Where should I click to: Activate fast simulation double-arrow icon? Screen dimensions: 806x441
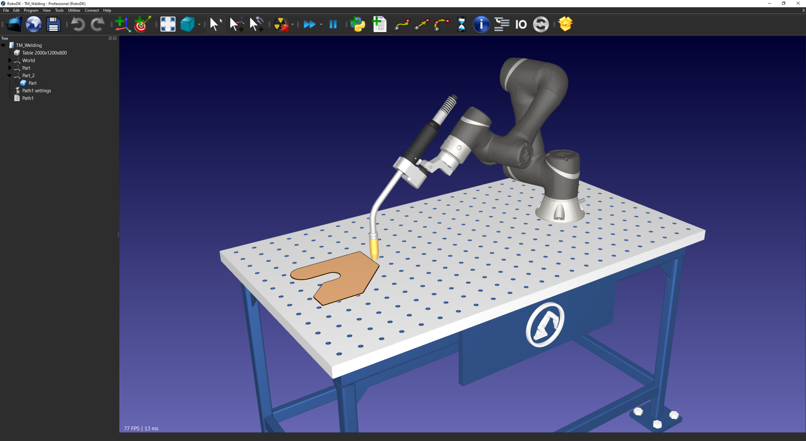point(310,24)
